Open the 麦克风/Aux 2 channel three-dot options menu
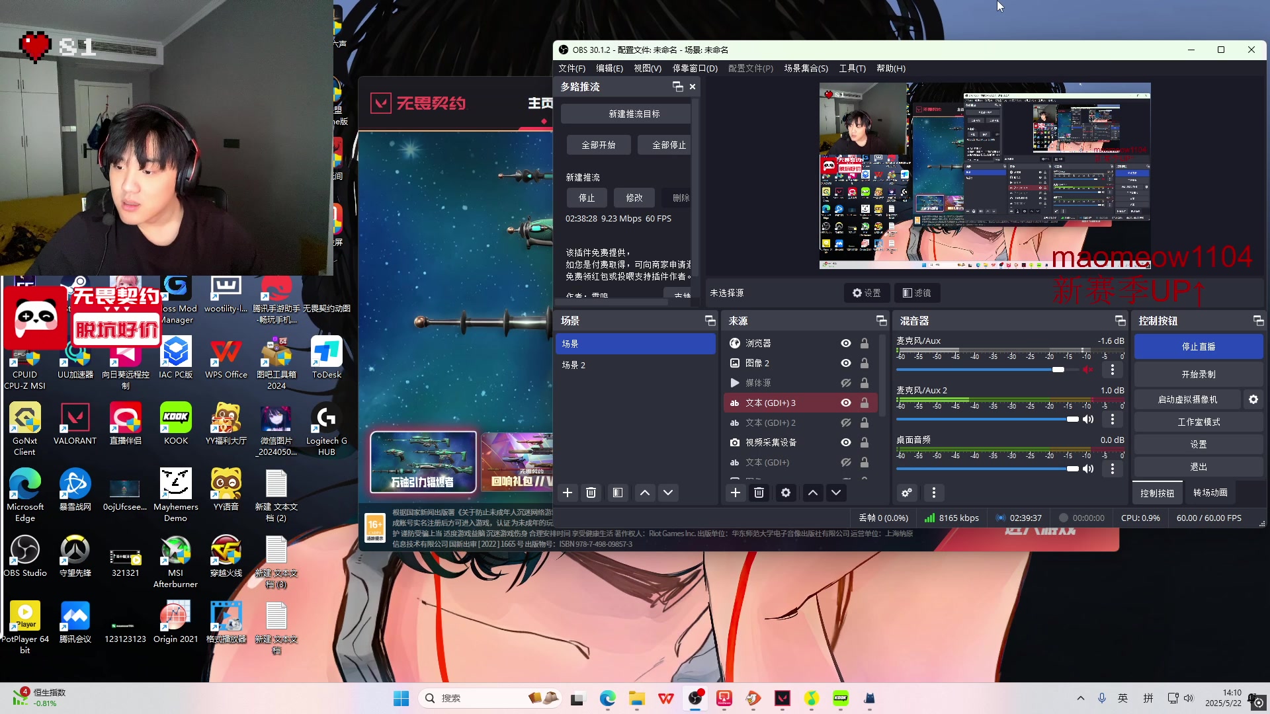1270x714 pixels. [x=1113, y=419]
